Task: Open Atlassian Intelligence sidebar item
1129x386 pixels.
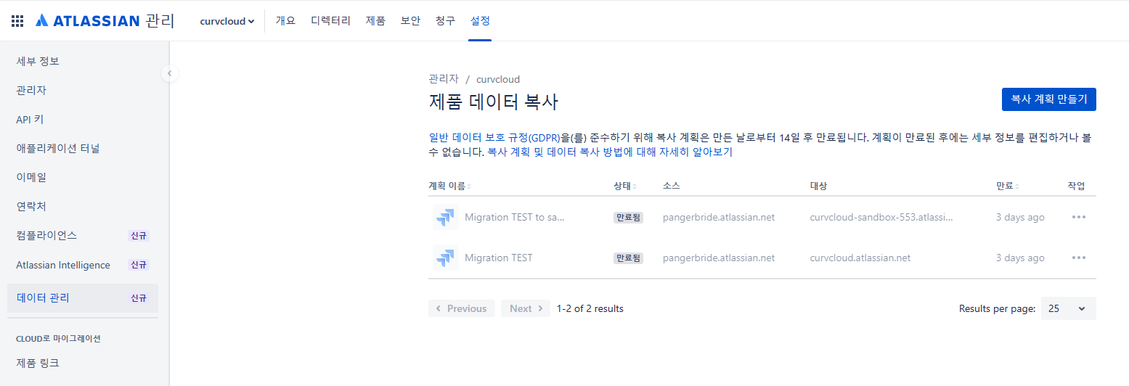Action: 83,265
